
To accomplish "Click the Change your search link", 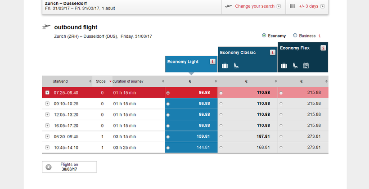I will pyautogui.click(x=254, y=6).
